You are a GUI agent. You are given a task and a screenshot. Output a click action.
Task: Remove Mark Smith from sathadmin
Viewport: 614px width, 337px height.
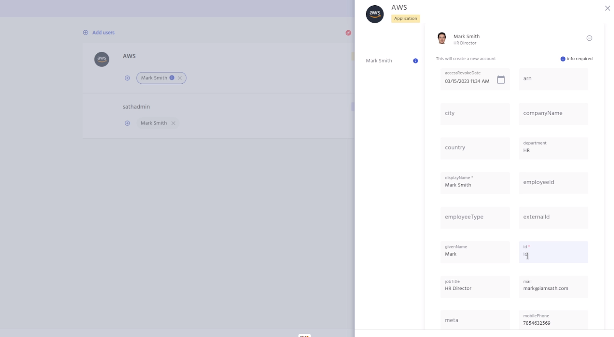(173, 123)
